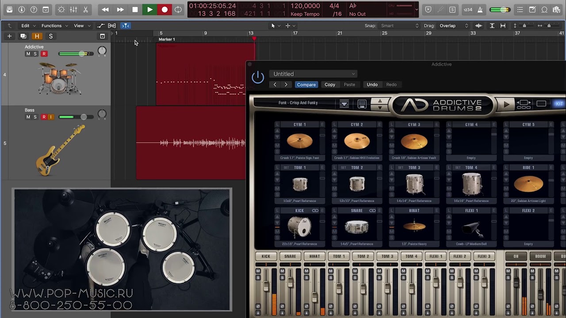566x318 pixels.
Task: Open the Mixer faders icon
Action: tap(73, 9)
